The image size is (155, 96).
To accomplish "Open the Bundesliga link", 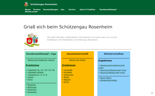I will [32, 92].
